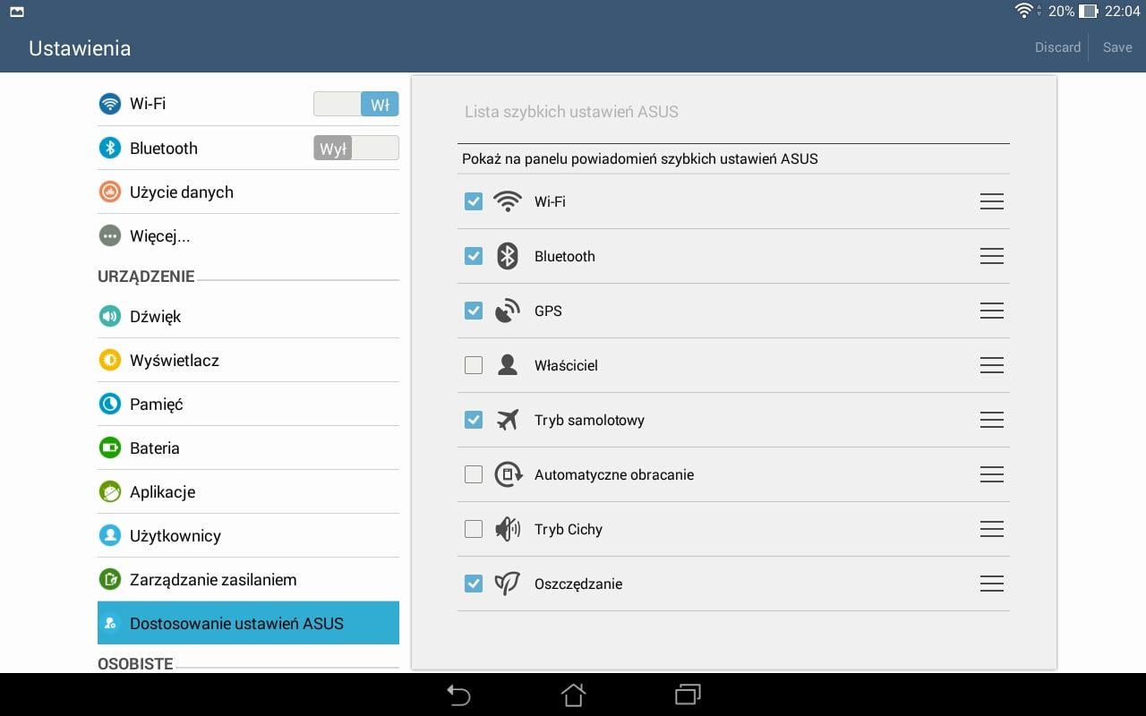Image resolution: width=1146 pixels, height=716 pixels.
Task: Tap the 22:04 clock in status bar
Action: (1122, 12)
